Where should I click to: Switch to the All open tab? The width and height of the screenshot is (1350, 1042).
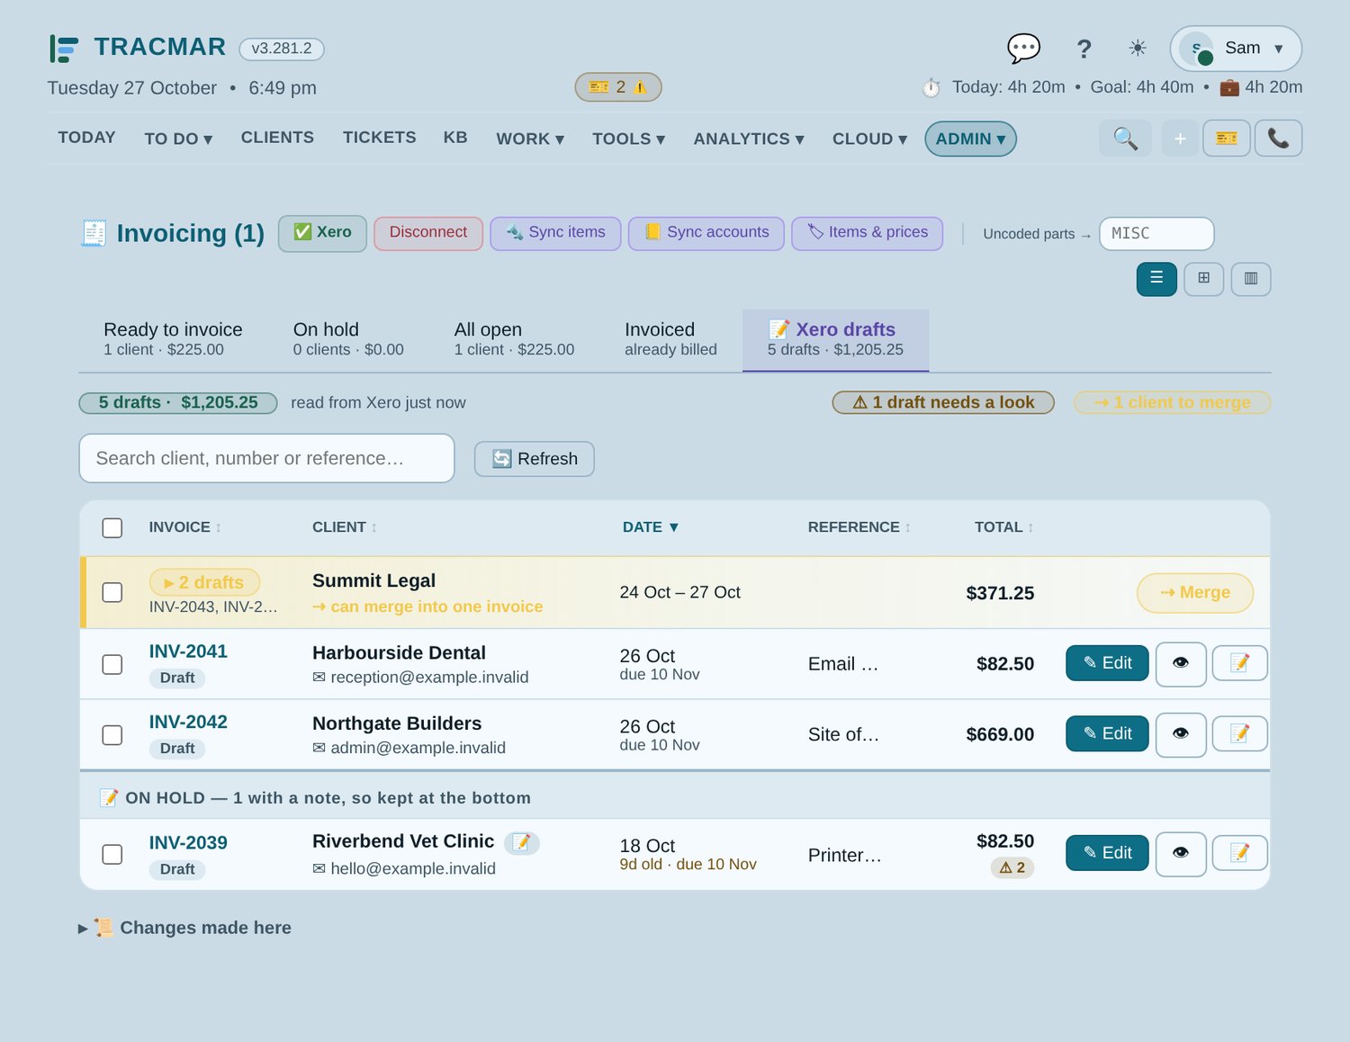tap(514, 339)
